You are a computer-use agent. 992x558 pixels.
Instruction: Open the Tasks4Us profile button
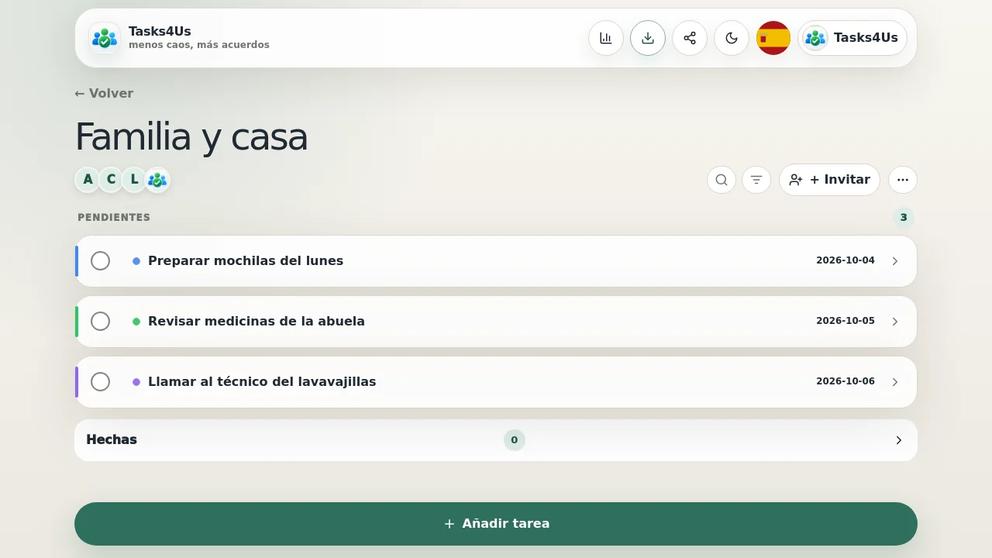[x=852, y=38]
